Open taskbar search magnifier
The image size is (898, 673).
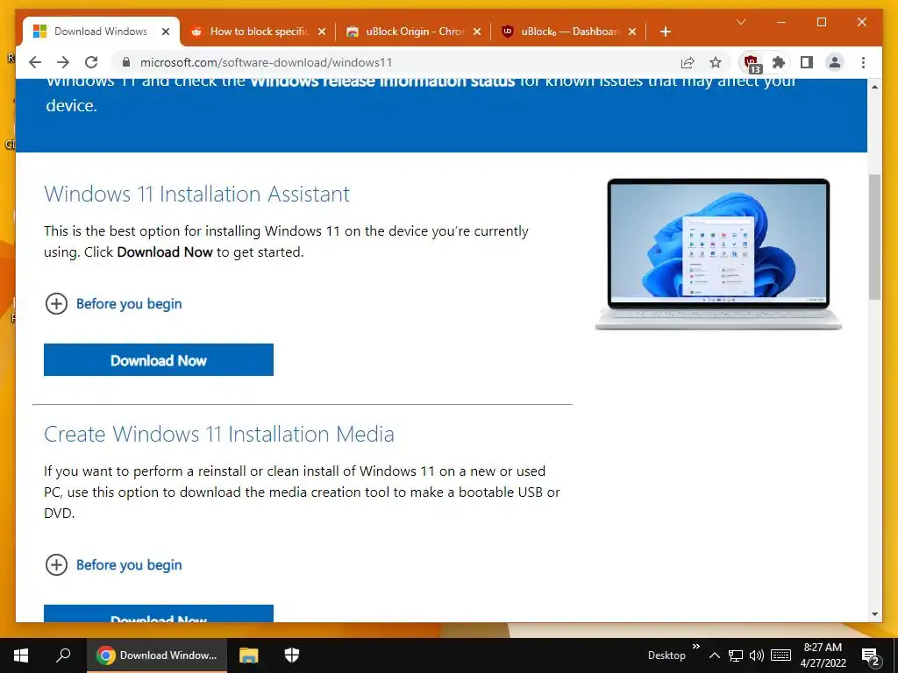63,655
